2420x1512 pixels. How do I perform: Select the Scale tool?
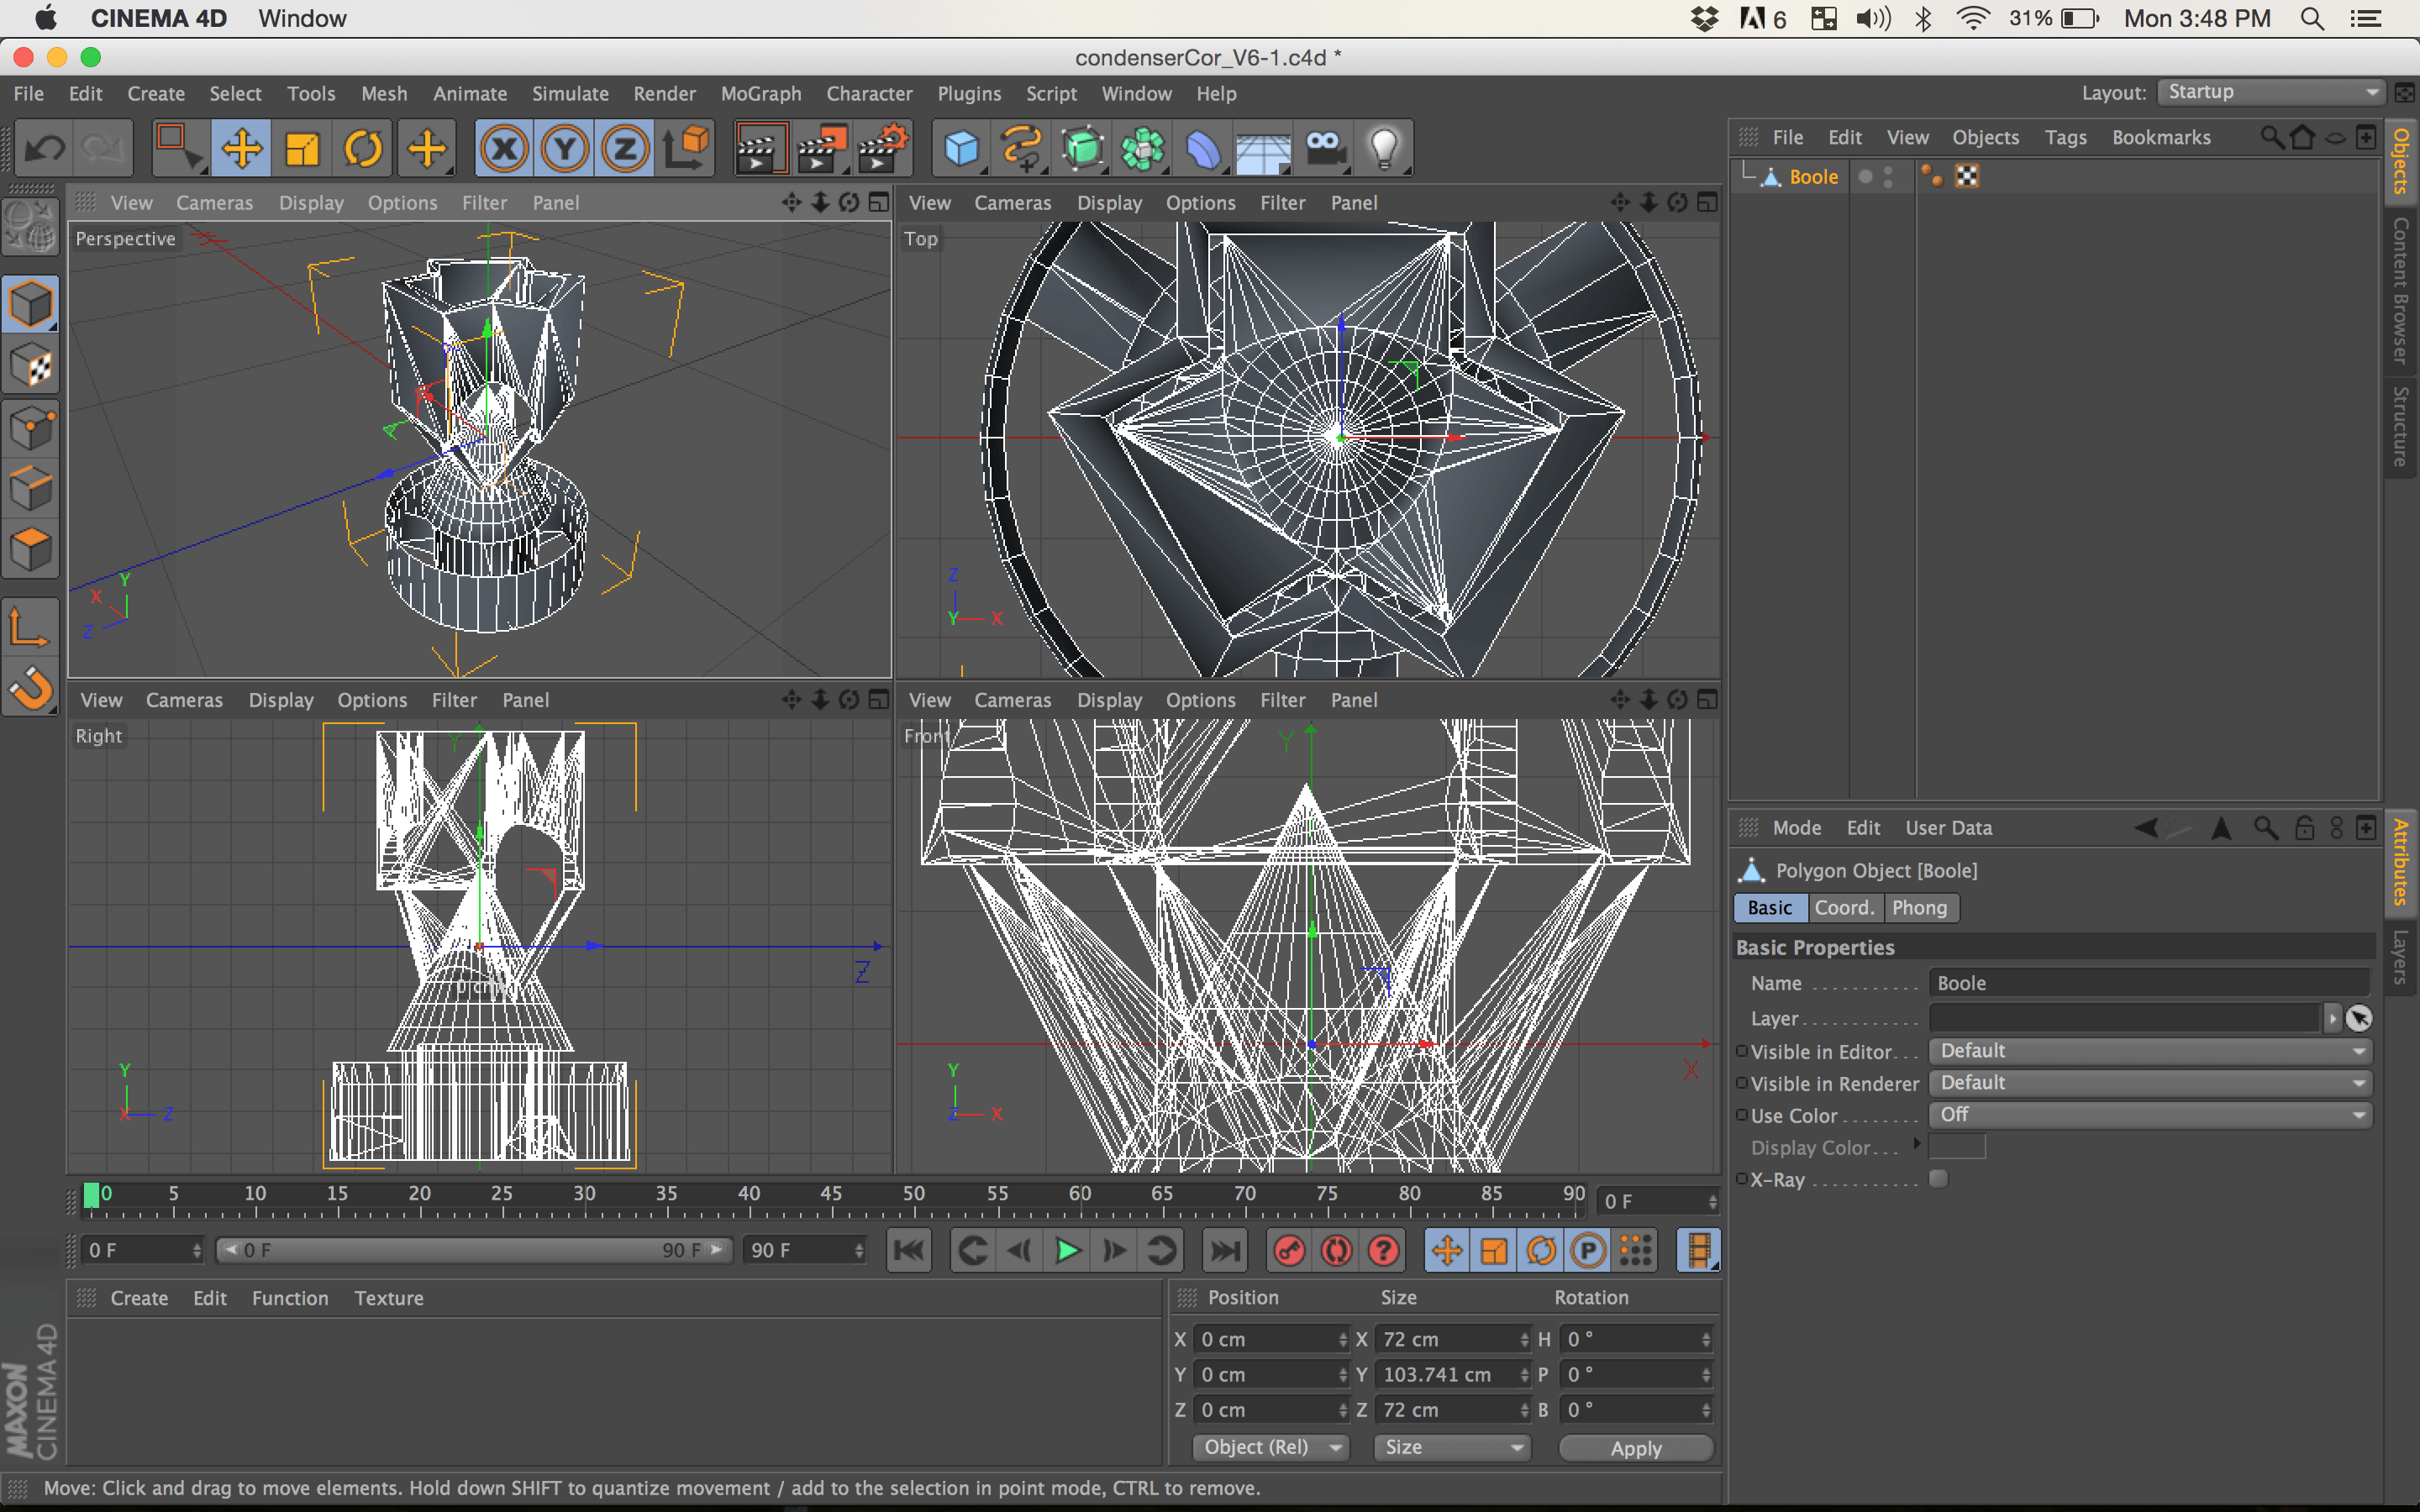click(302, 149)
